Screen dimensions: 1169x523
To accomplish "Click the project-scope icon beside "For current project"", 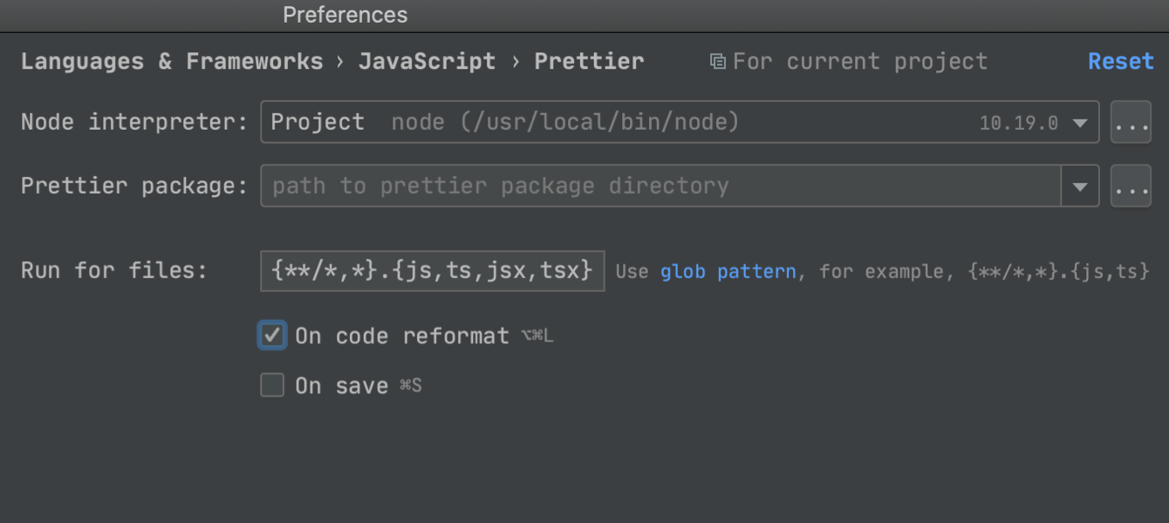I will coord(717,62).
